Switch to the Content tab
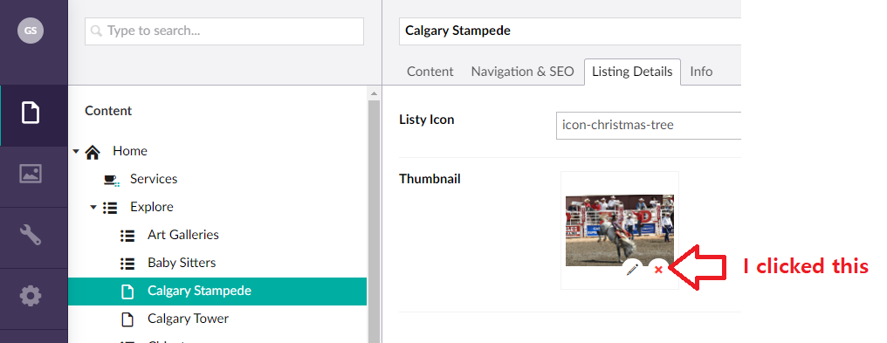 point(430,72)
